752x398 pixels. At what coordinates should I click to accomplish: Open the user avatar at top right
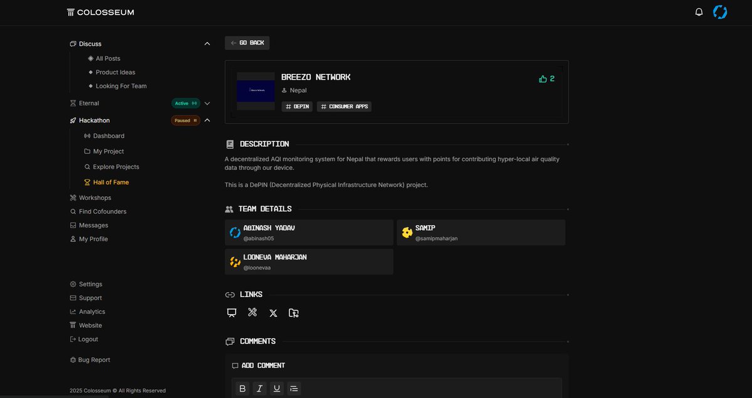pos(720,12)
